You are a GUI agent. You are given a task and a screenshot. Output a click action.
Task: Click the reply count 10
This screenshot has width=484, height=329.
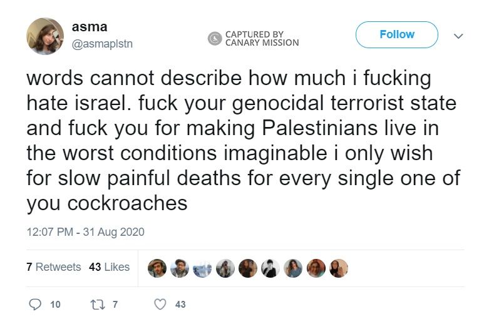56,305
